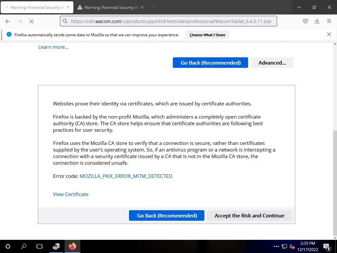Image resolution: width=337 pixels, height=253 pixels.
Task: Open the Firefox hamburger application menu
Action: coord(329,21)
